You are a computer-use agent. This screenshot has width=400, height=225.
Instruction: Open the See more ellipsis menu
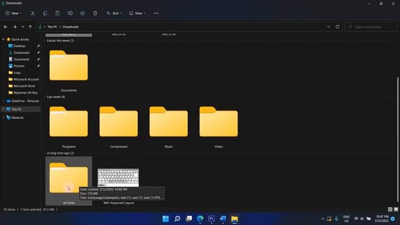(x=156, y=13)
